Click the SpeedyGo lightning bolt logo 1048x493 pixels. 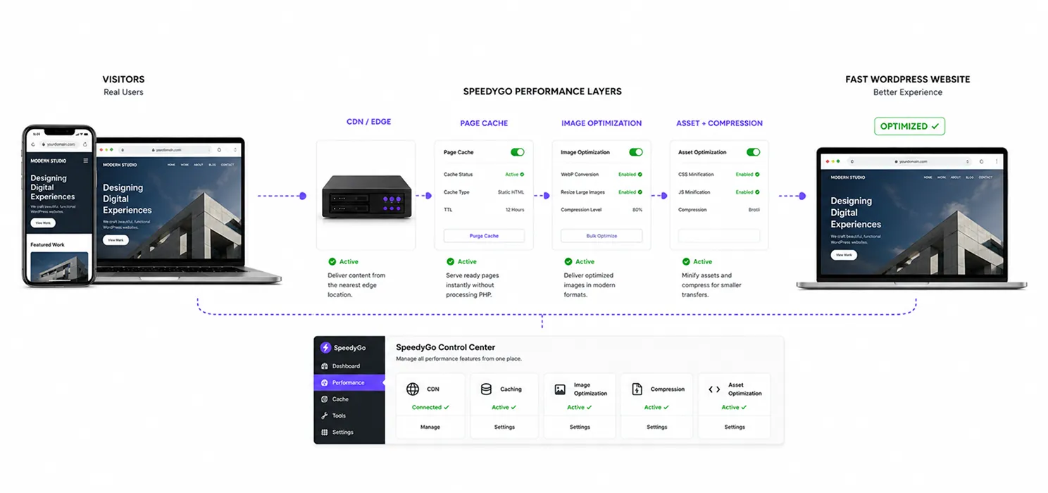(x=325, y=348)
